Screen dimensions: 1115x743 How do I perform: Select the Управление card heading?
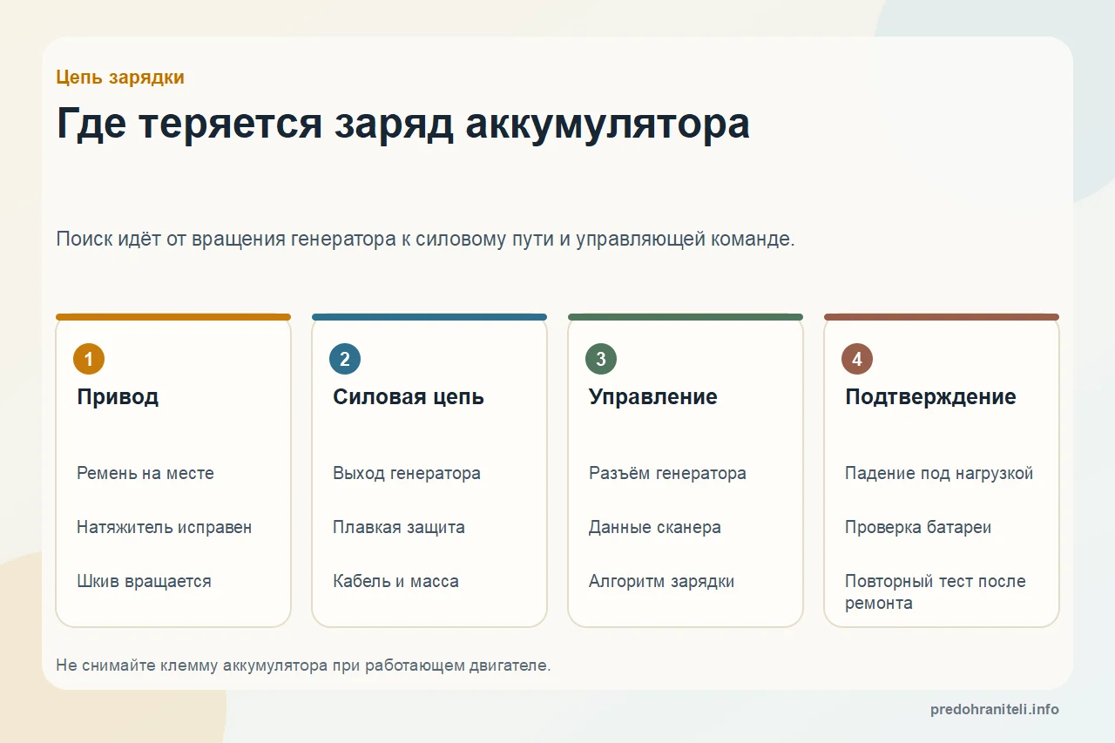point(653,397)
